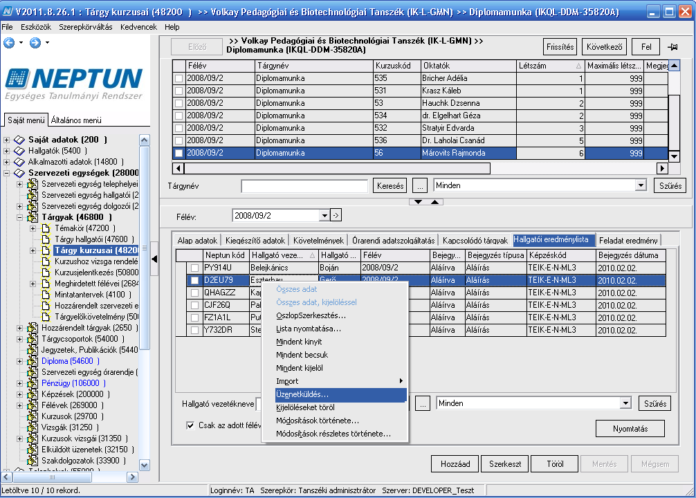Click the Kurzusok node icon
Screen dimensions: 696x498
[33, 416]
